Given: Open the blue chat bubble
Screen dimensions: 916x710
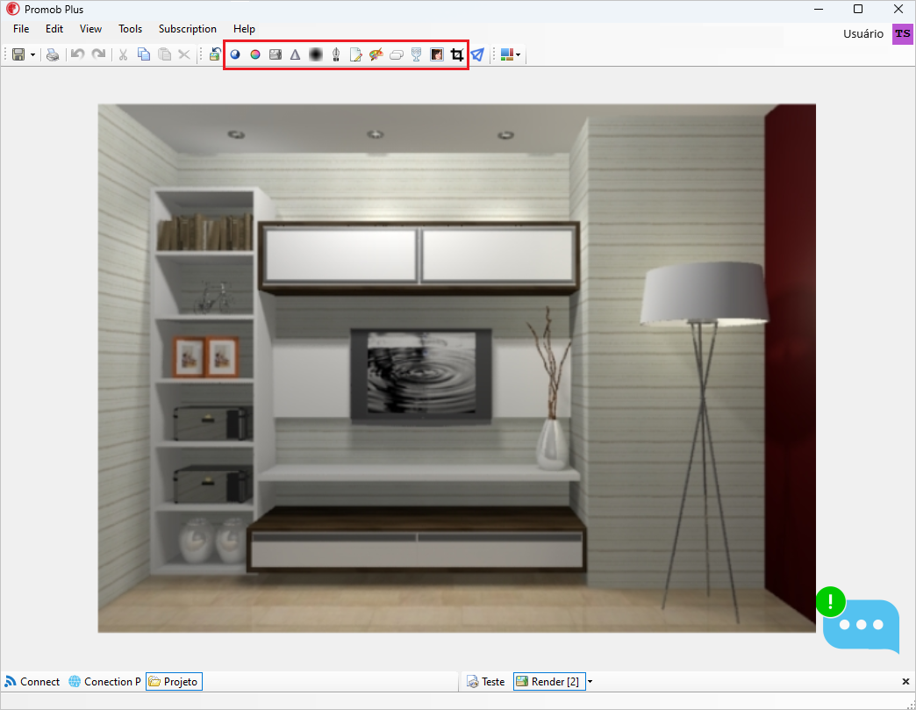Looking at the screenshot, I should (861, 627).
